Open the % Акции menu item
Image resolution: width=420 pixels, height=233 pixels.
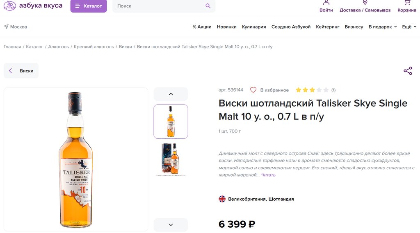tap(202, 27)
